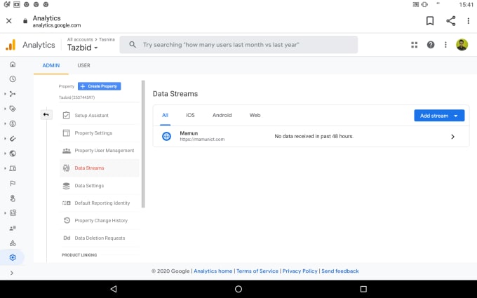The height and width of the screenshot is (298, 477).
Task: Open the shapes icon above Admin gear
Action: click(13, 243)
